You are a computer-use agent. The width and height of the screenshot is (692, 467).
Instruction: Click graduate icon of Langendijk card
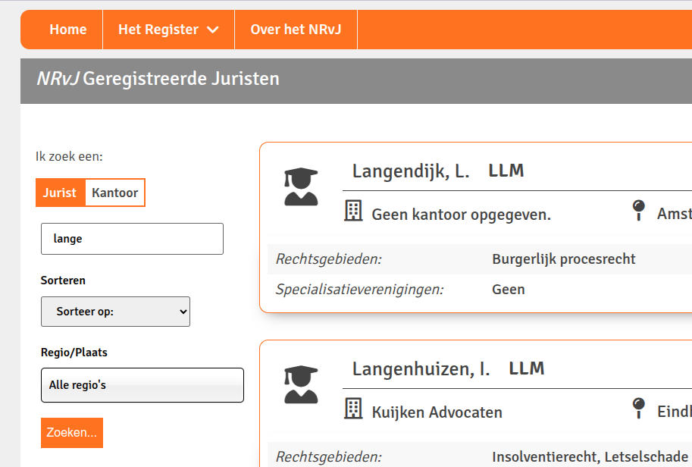(301, 186)
